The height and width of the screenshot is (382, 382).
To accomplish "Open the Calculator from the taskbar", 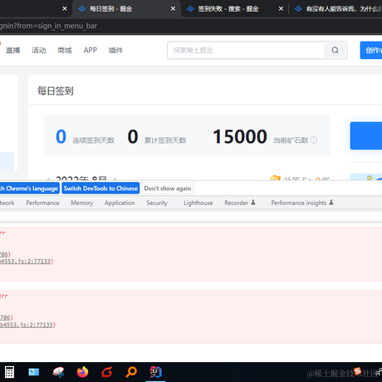I will click(x=9, y=372).
